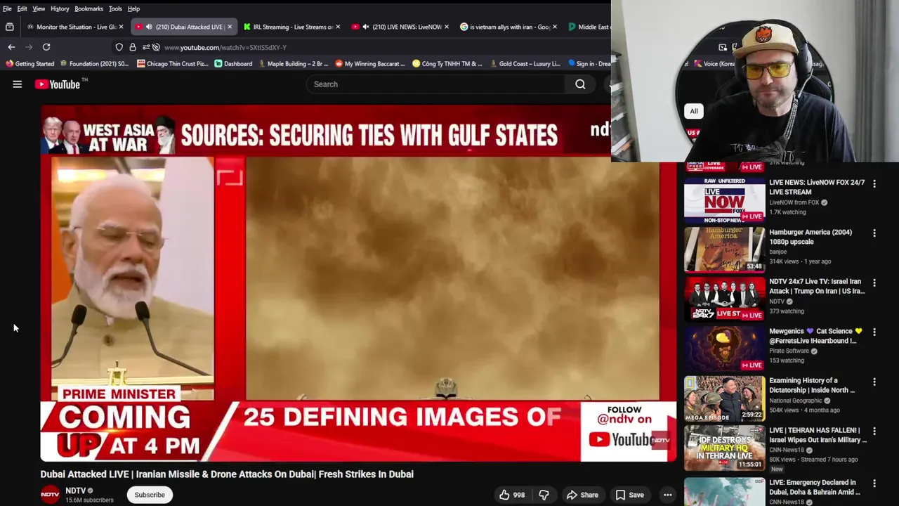The height and width of the screenshot is (506, 899).
Task: Dislike the NDTV video
Action: point(544,495)
